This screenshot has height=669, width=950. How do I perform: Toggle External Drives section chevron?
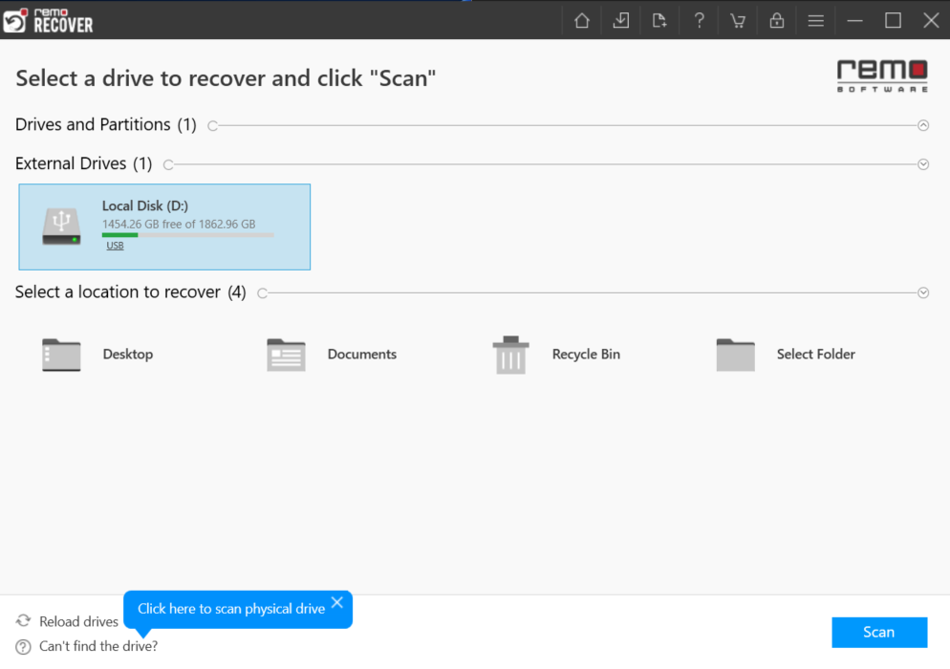[x=922, y=164]
